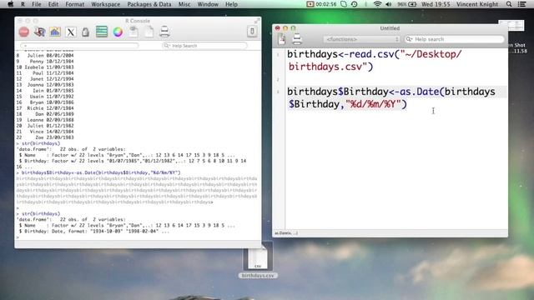The image size is (534, 300).
Task: Focus the Help search field in Untitled editor
Action: [454, 39]
